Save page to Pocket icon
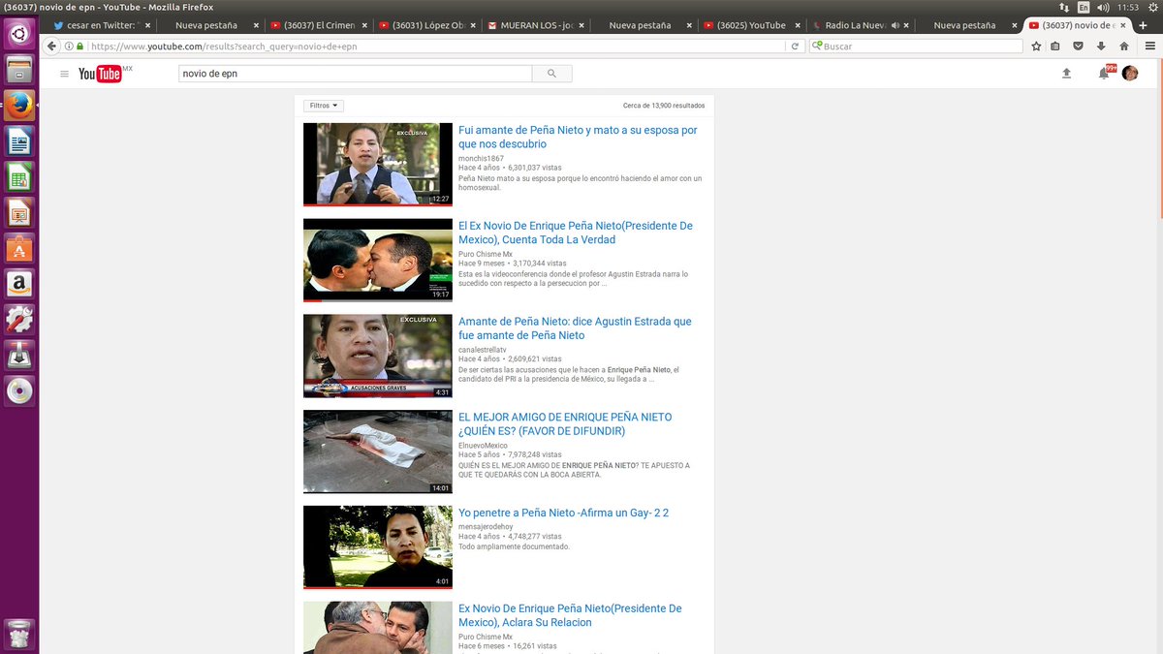Viewport: 1163px width, 654px height. (1078, 46)
